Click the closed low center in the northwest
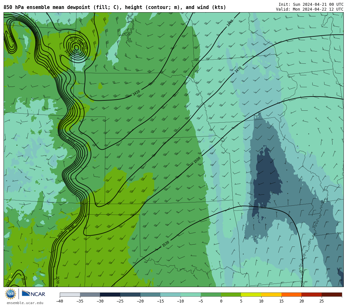This screenshot has height=307, width=347. (76, 47)
